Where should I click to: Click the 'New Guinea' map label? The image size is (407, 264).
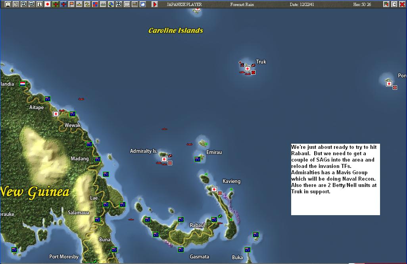tap(35, 192)
